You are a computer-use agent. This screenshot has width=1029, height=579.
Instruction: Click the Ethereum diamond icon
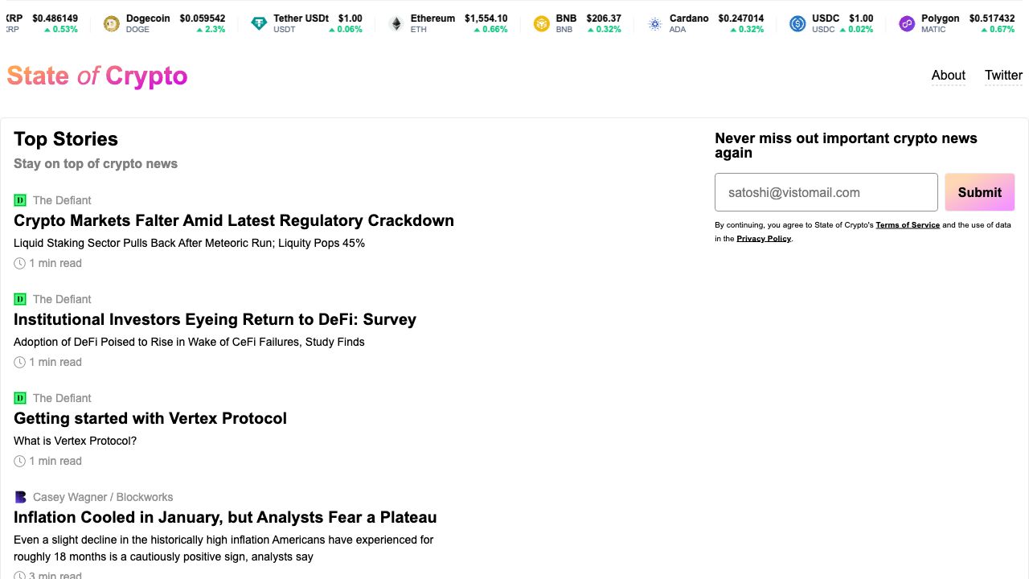coord(396,24)
